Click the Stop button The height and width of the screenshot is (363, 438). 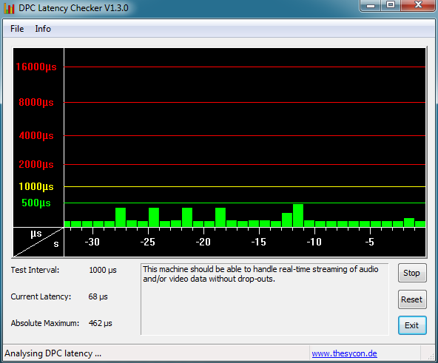(412, 273)
